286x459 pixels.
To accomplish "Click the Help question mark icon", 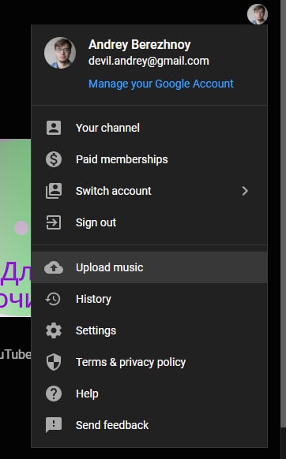I will point(54,394).
